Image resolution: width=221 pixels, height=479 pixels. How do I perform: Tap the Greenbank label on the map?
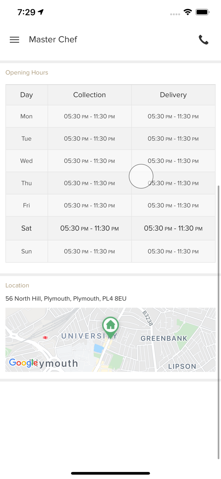click(164, 338)
